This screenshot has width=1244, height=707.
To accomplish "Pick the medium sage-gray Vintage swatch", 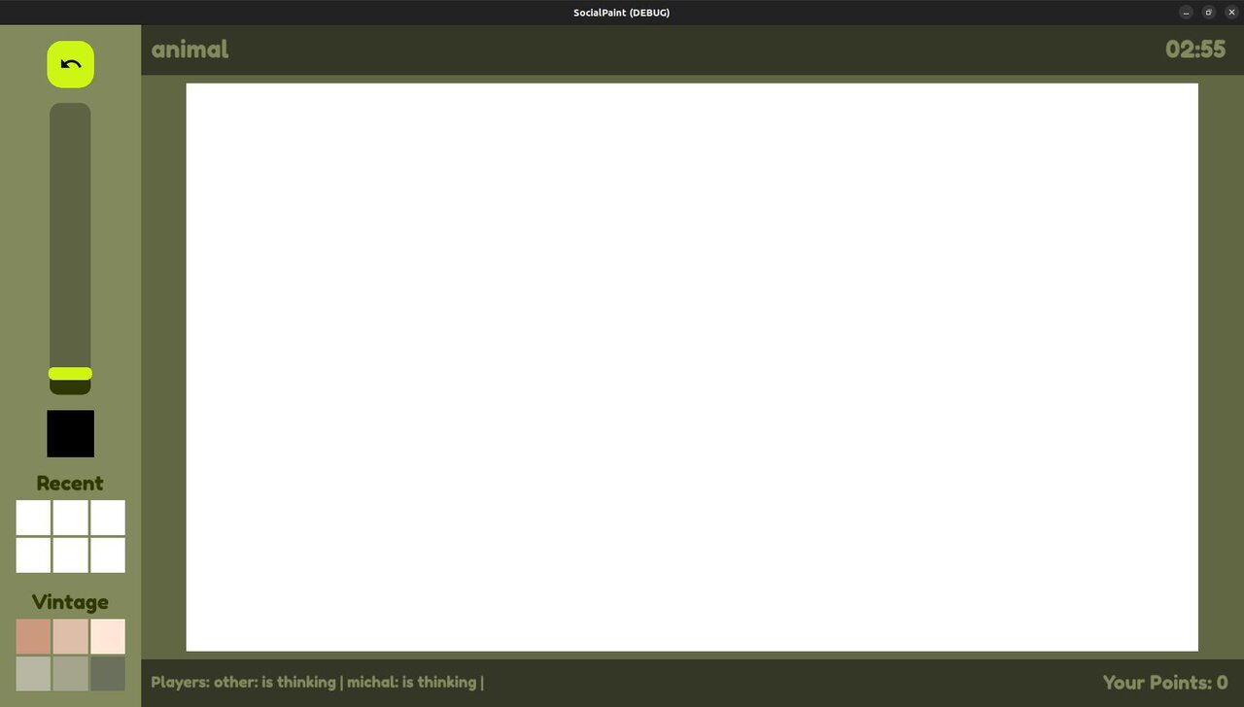I will pyautogui.click(x=71, y=674).
